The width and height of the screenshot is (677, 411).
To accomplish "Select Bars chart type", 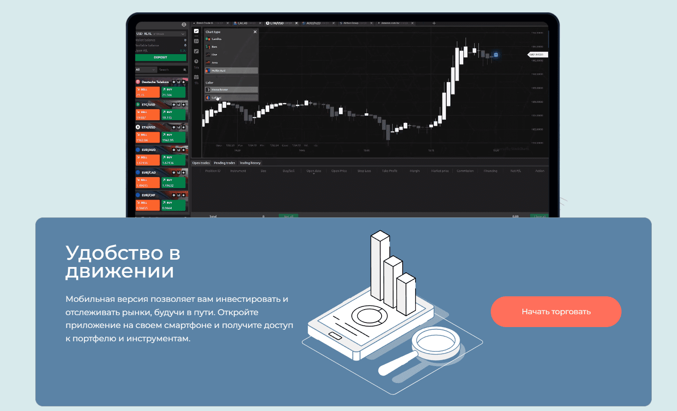I will tap(231, 47).
